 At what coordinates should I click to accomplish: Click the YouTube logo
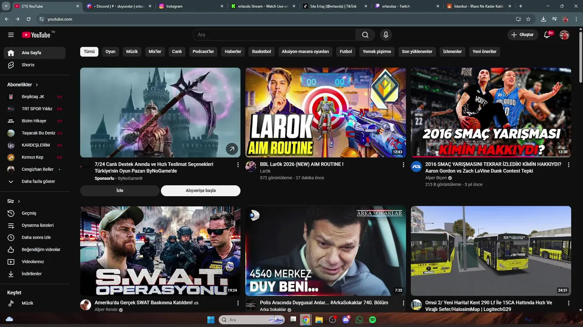(x=36, y=35)
